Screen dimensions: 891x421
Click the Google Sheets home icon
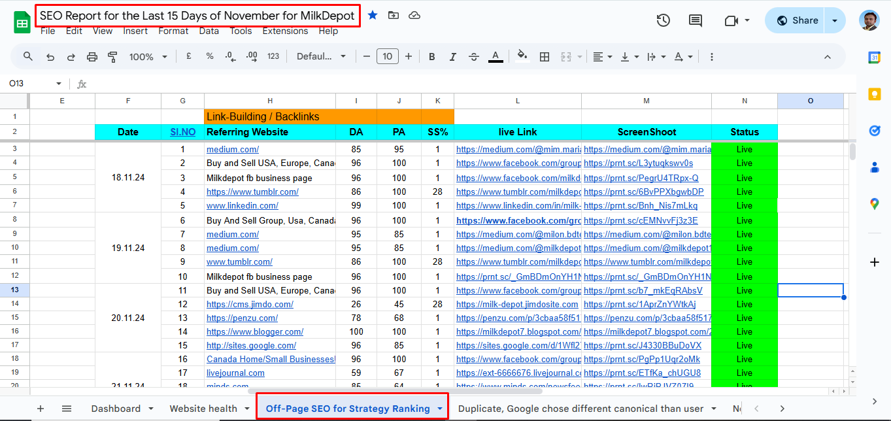[22, 22]
